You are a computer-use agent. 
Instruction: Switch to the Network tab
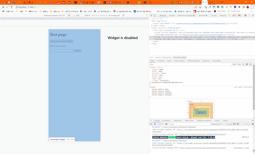223,16
